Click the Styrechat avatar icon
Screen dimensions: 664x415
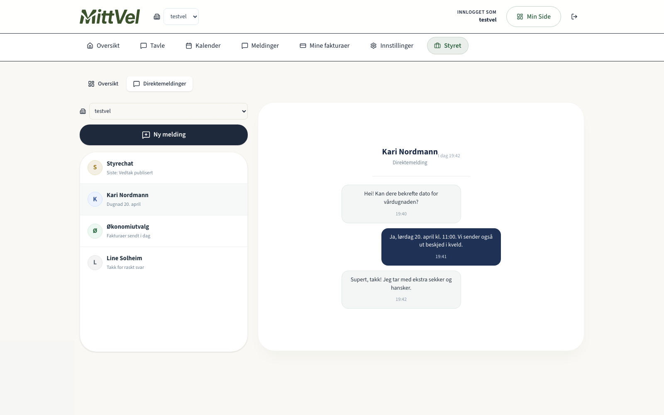(95, 168)
